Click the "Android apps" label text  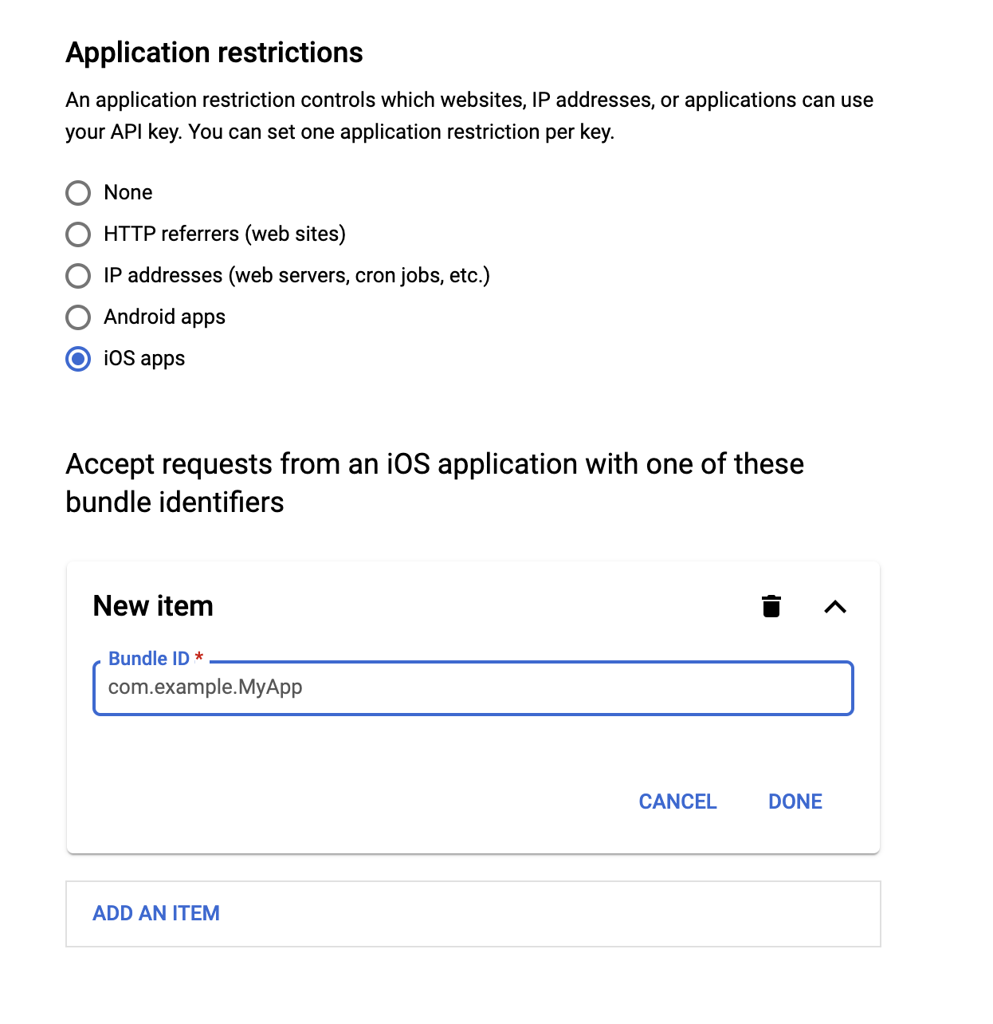pyautogui.click(x=165, y=317)
